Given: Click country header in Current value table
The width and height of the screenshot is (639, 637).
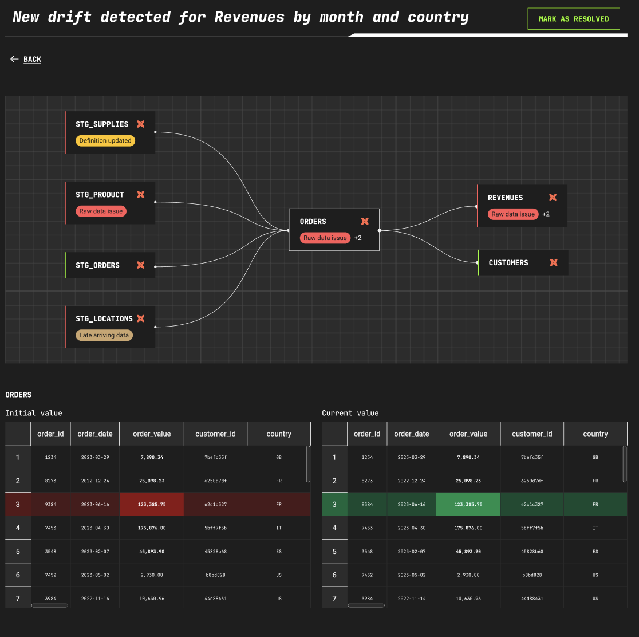Looking at the screenshot, I should (595, 434).
